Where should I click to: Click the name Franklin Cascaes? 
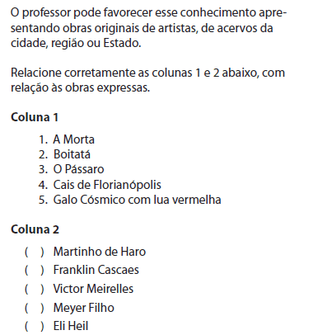(x=96, y=270)
